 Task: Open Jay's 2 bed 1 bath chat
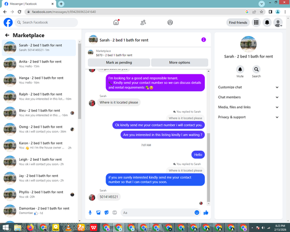[x=39, y=178]
